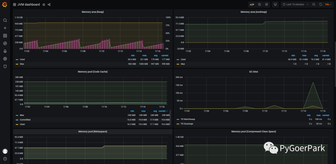Open the Last 15 minutes time picker

tap(295, 4)
